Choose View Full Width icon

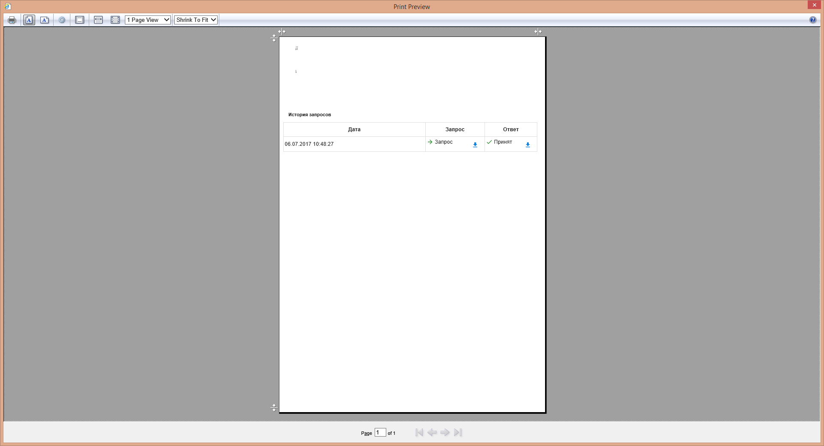(x=98, y=20)
